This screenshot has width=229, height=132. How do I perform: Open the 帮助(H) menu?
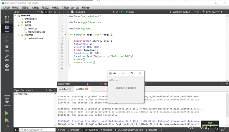point(86,8)
